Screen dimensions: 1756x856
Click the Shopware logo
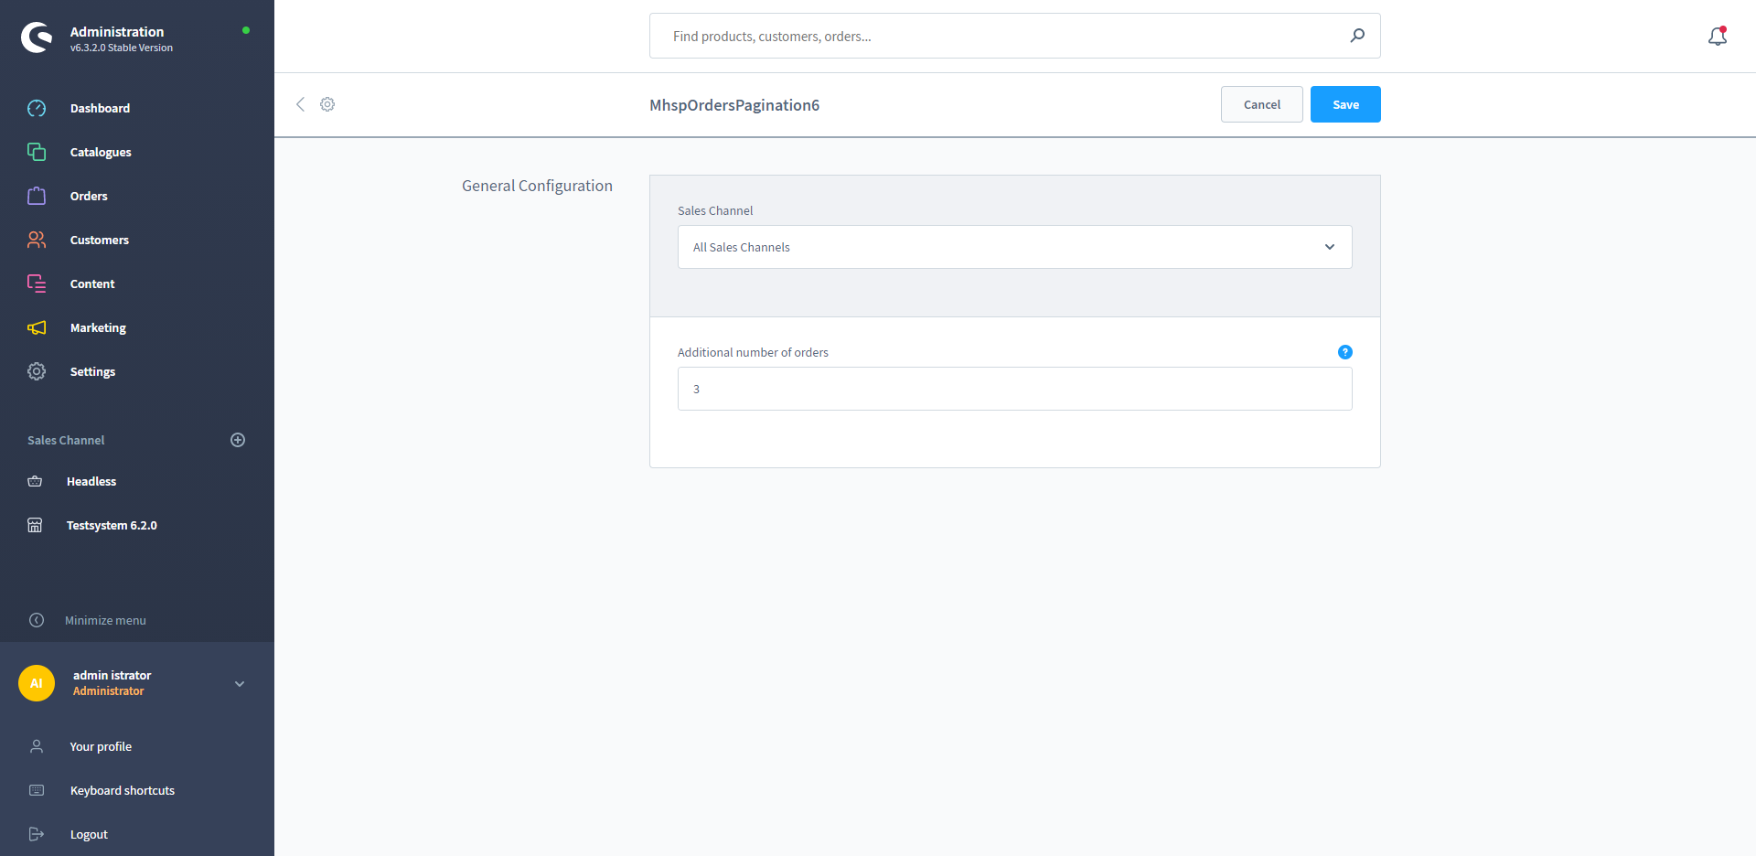tap(37, 37)
